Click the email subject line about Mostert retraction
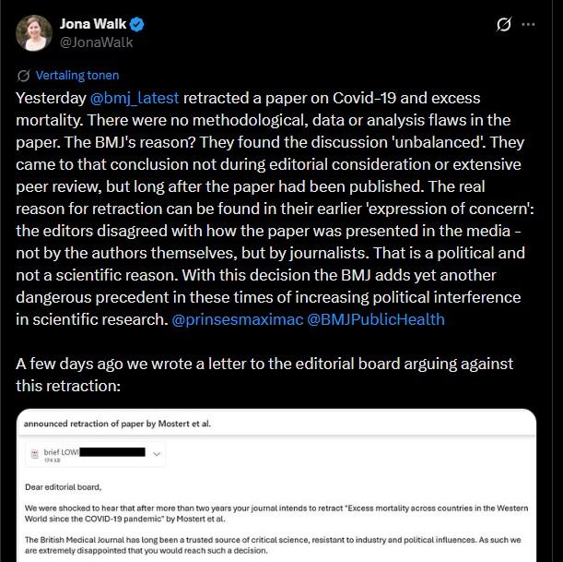Screen dimensions: 563x562 pos(117,424)
